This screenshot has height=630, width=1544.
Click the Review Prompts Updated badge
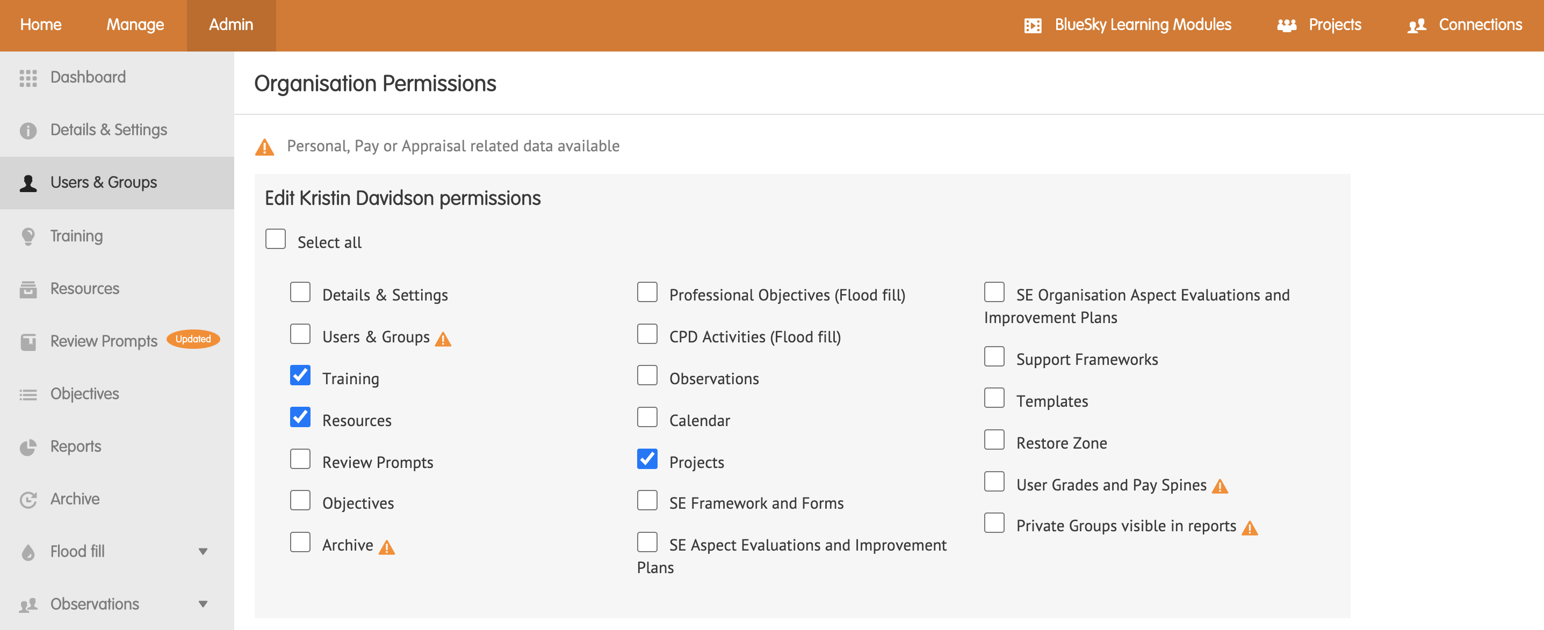pos(192,339)
